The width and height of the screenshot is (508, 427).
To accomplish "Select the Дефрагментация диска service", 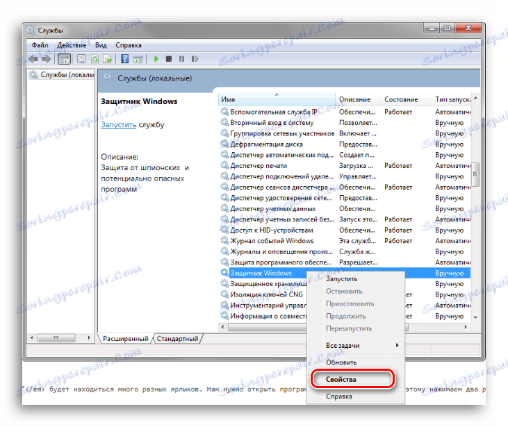I will 345,144.
